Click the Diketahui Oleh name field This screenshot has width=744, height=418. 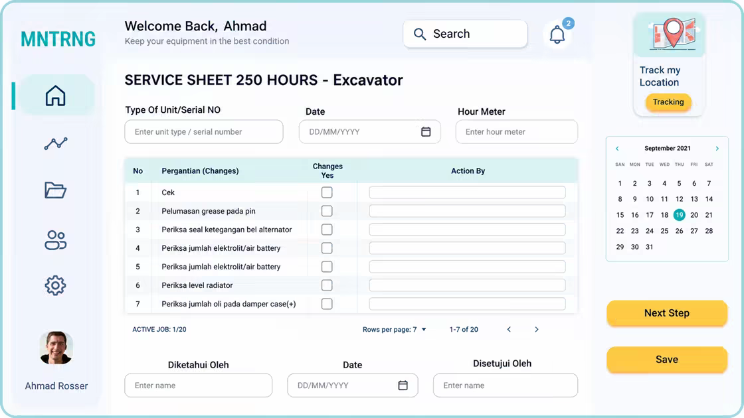199,385
